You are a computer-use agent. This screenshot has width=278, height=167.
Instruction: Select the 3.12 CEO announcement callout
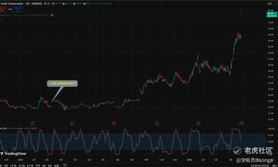click(62, 83)
